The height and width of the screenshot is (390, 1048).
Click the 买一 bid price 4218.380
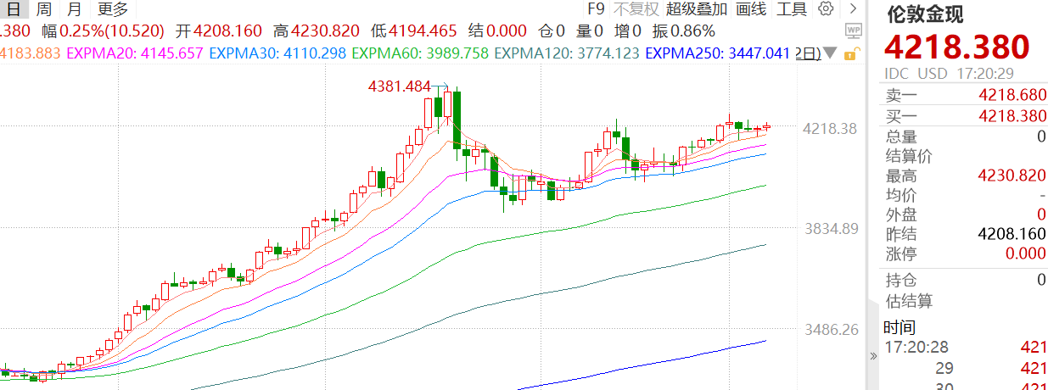point(1012,116)
